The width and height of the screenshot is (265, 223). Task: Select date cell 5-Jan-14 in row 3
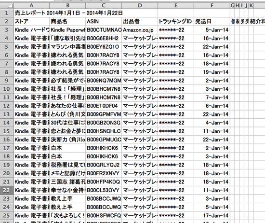[x=212, y=30]
